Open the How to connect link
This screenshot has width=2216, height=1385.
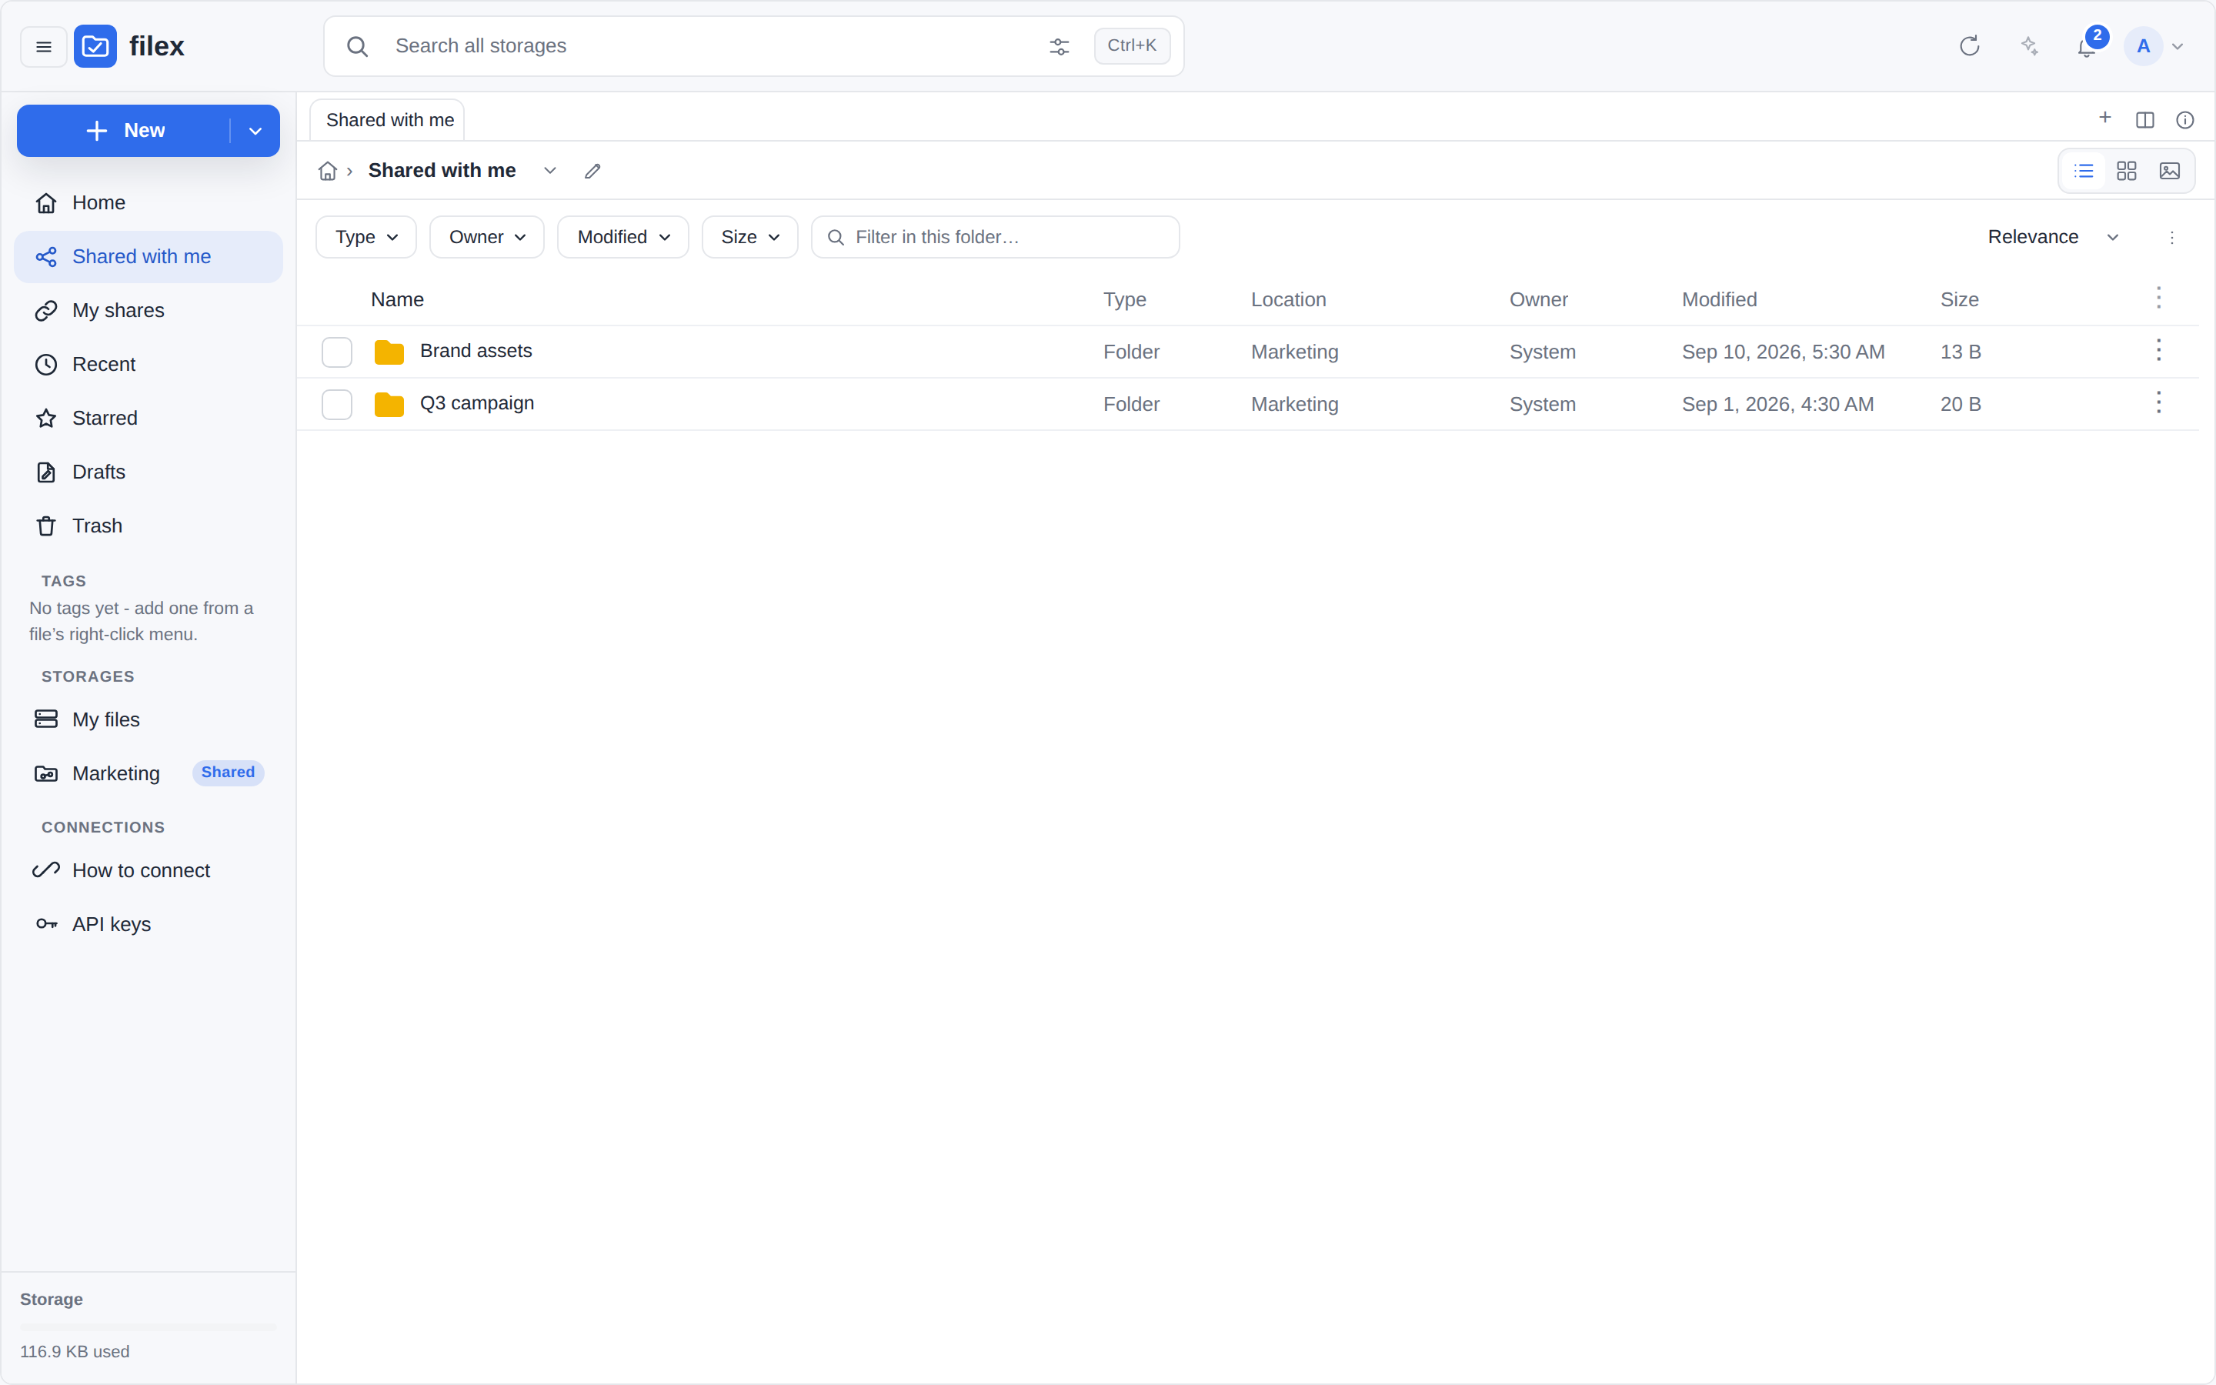(x=149, y=871)
